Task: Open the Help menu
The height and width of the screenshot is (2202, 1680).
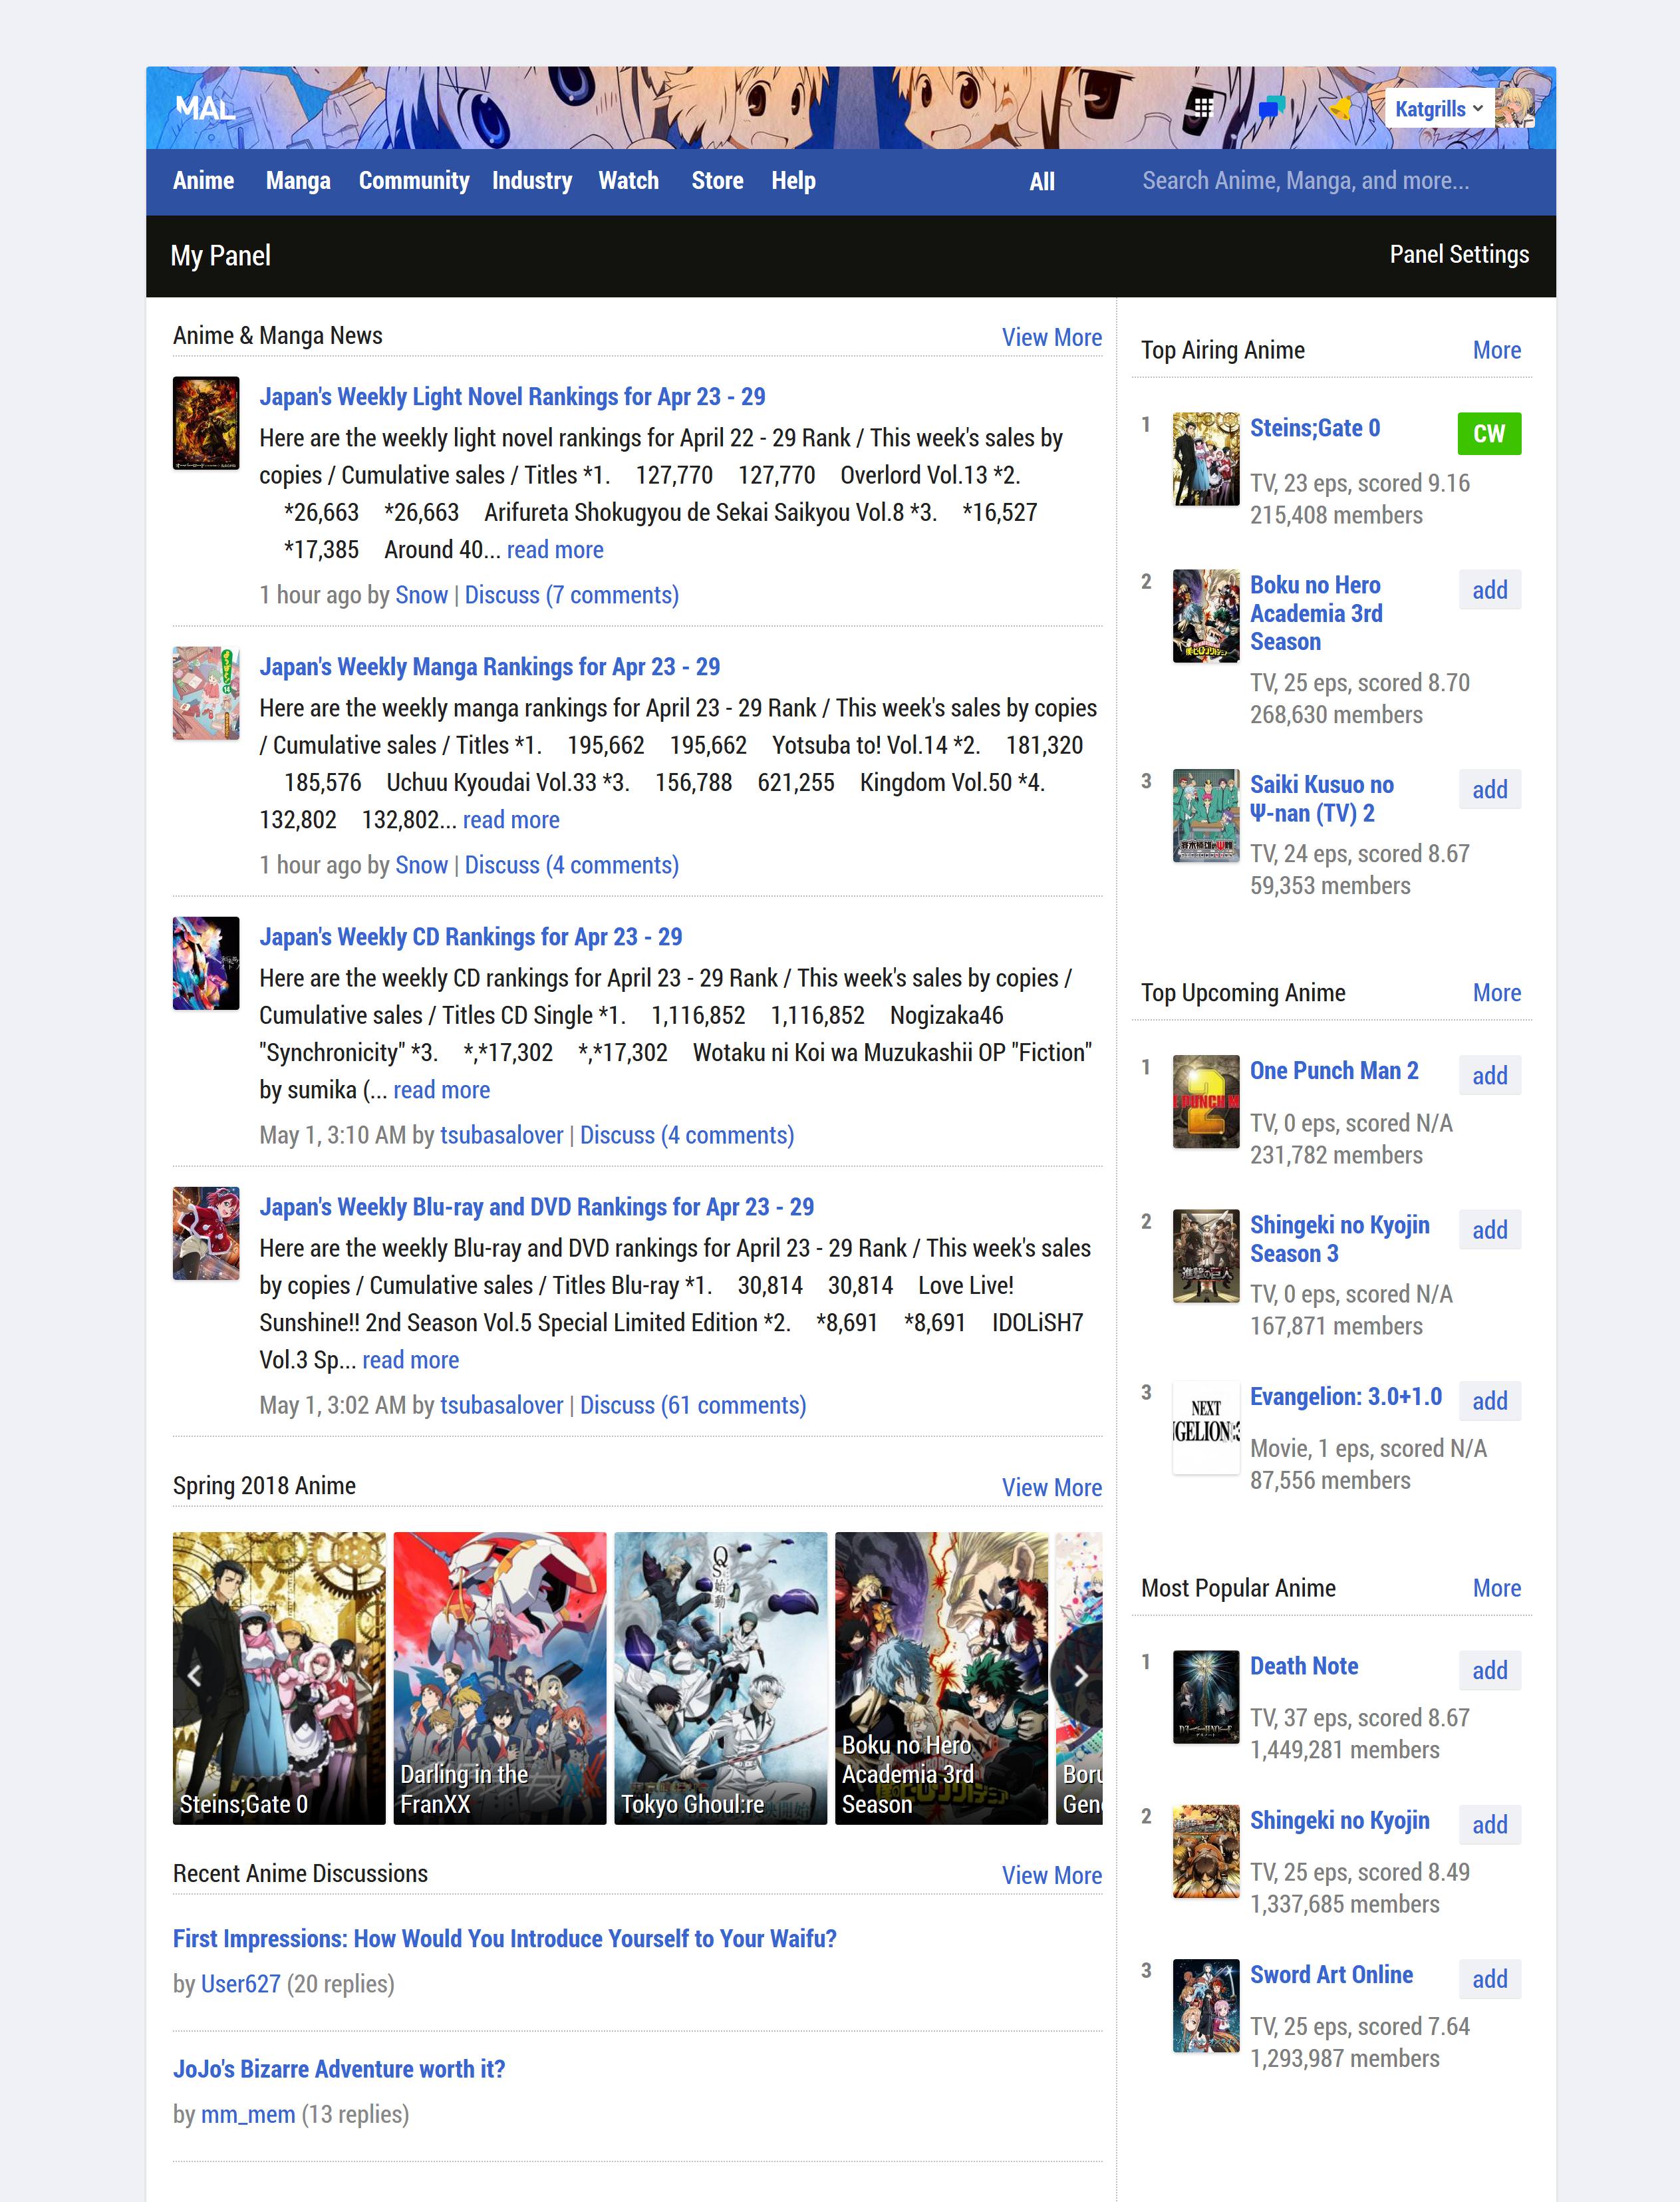Action: 793,181
